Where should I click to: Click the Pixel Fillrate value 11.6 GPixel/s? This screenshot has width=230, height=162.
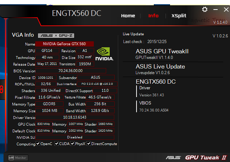tap(49, 97)
